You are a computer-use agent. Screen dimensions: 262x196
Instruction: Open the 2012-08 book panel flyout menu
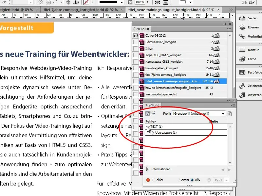click(229, 29)
